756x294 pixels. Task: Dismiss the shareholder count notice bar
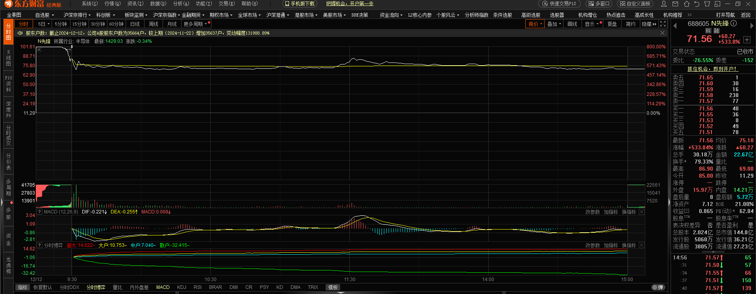coord(662,33)
